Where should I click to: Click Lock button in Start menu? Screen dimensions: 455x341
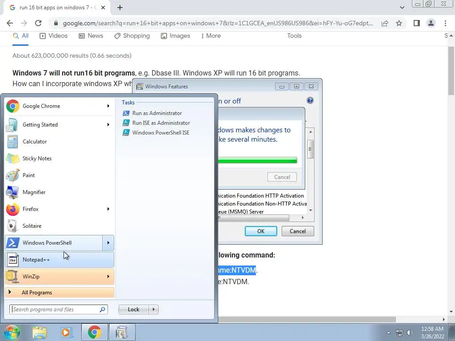(x=133, y=309)
